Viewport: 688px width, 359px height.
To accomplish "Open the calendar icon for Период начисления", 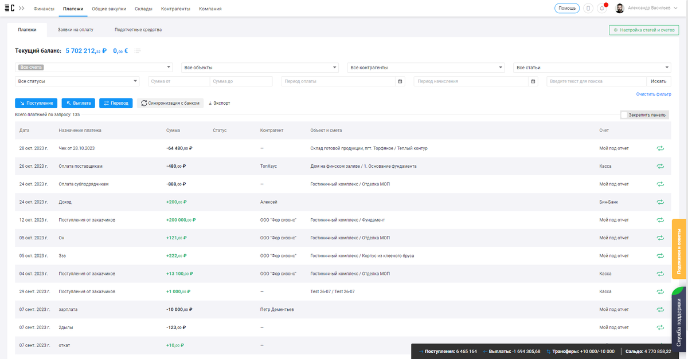I will [533, 81].
